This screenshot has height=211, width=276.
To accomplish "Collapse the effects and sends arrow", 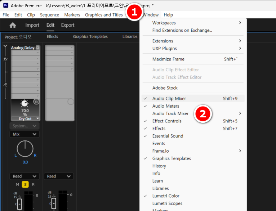I will point(5,46).
